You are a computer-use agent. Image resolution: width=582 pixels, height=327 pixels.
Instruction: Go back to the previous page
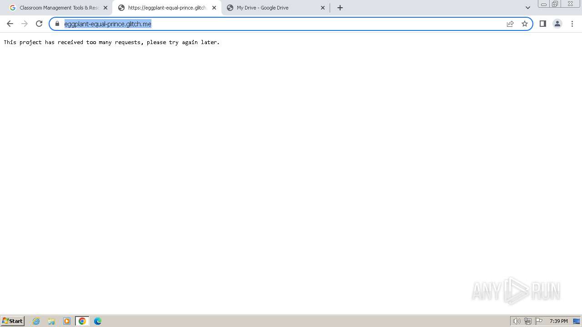[x=10, y=24]
